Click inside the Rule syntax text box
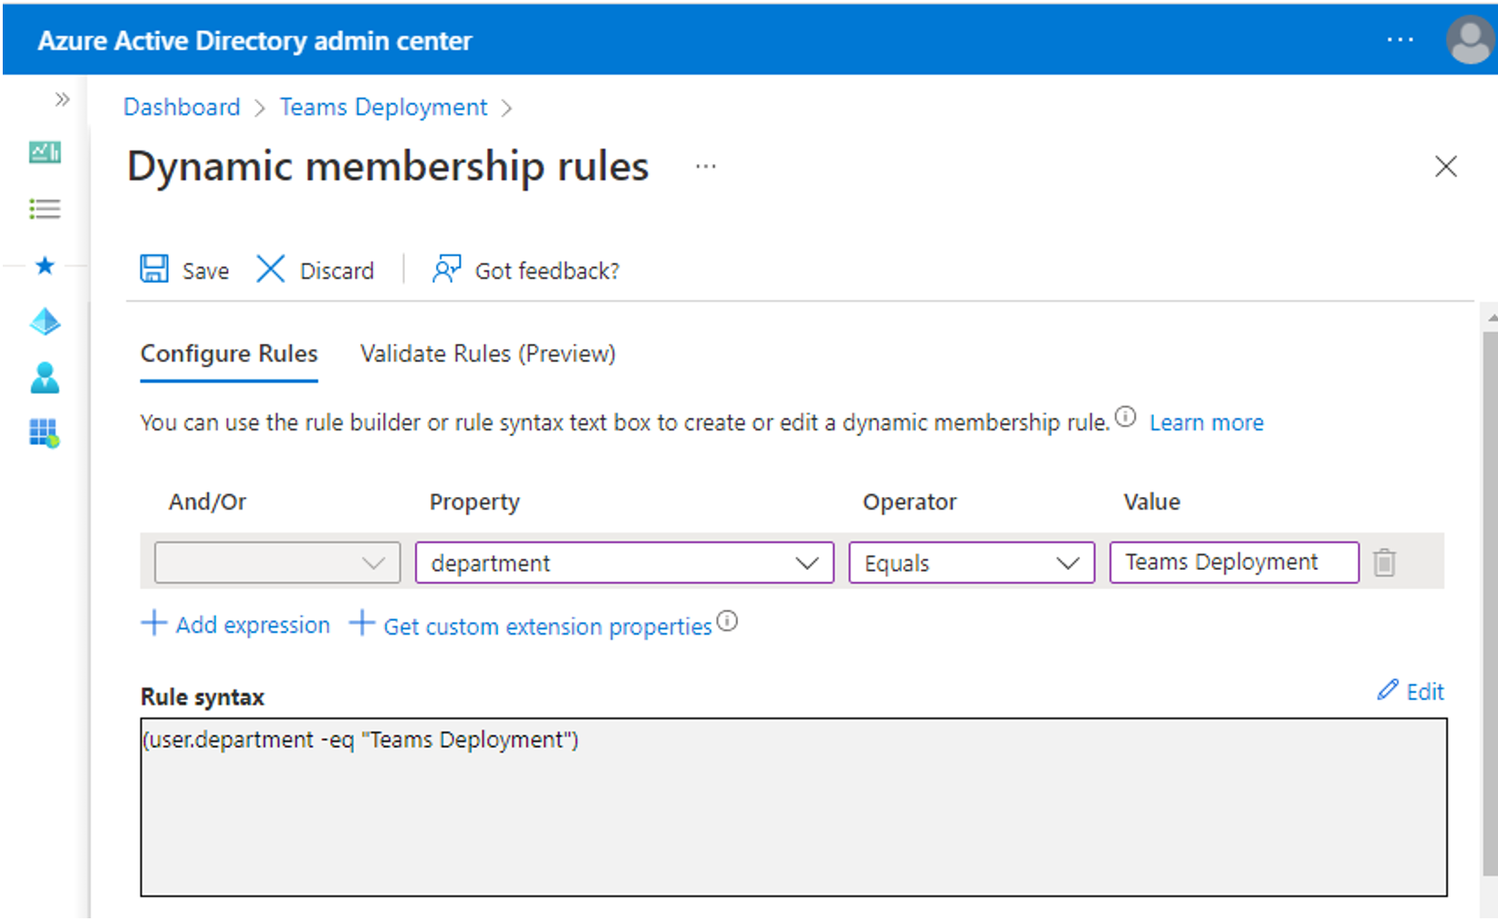1498x921 pixels. point(794,807)
